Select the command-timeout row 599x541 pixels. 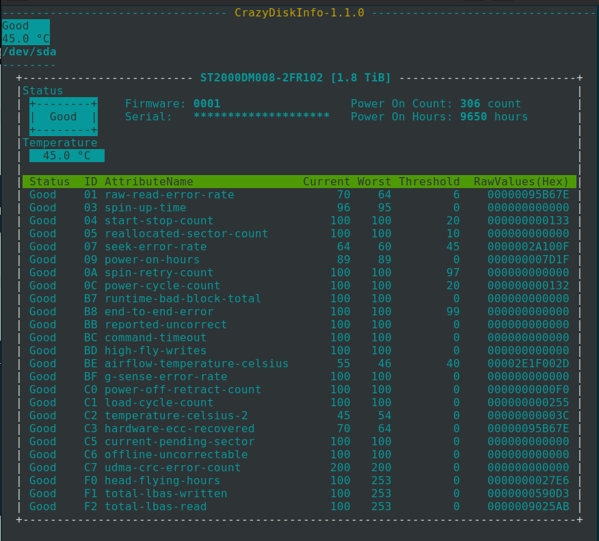[299, 337]
